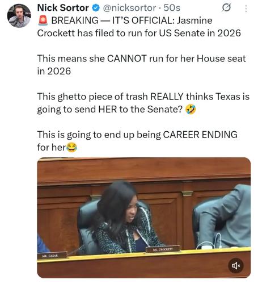Play the embedded hearing video

(144, 218)
